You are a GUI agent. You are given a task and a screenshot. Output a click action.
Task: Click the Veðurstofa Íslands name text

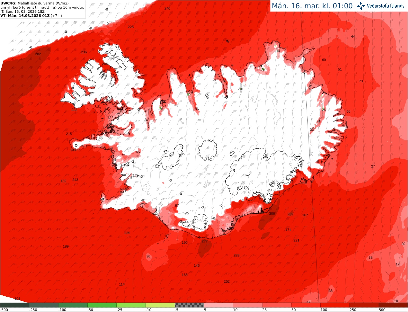(x=386, y=6)
